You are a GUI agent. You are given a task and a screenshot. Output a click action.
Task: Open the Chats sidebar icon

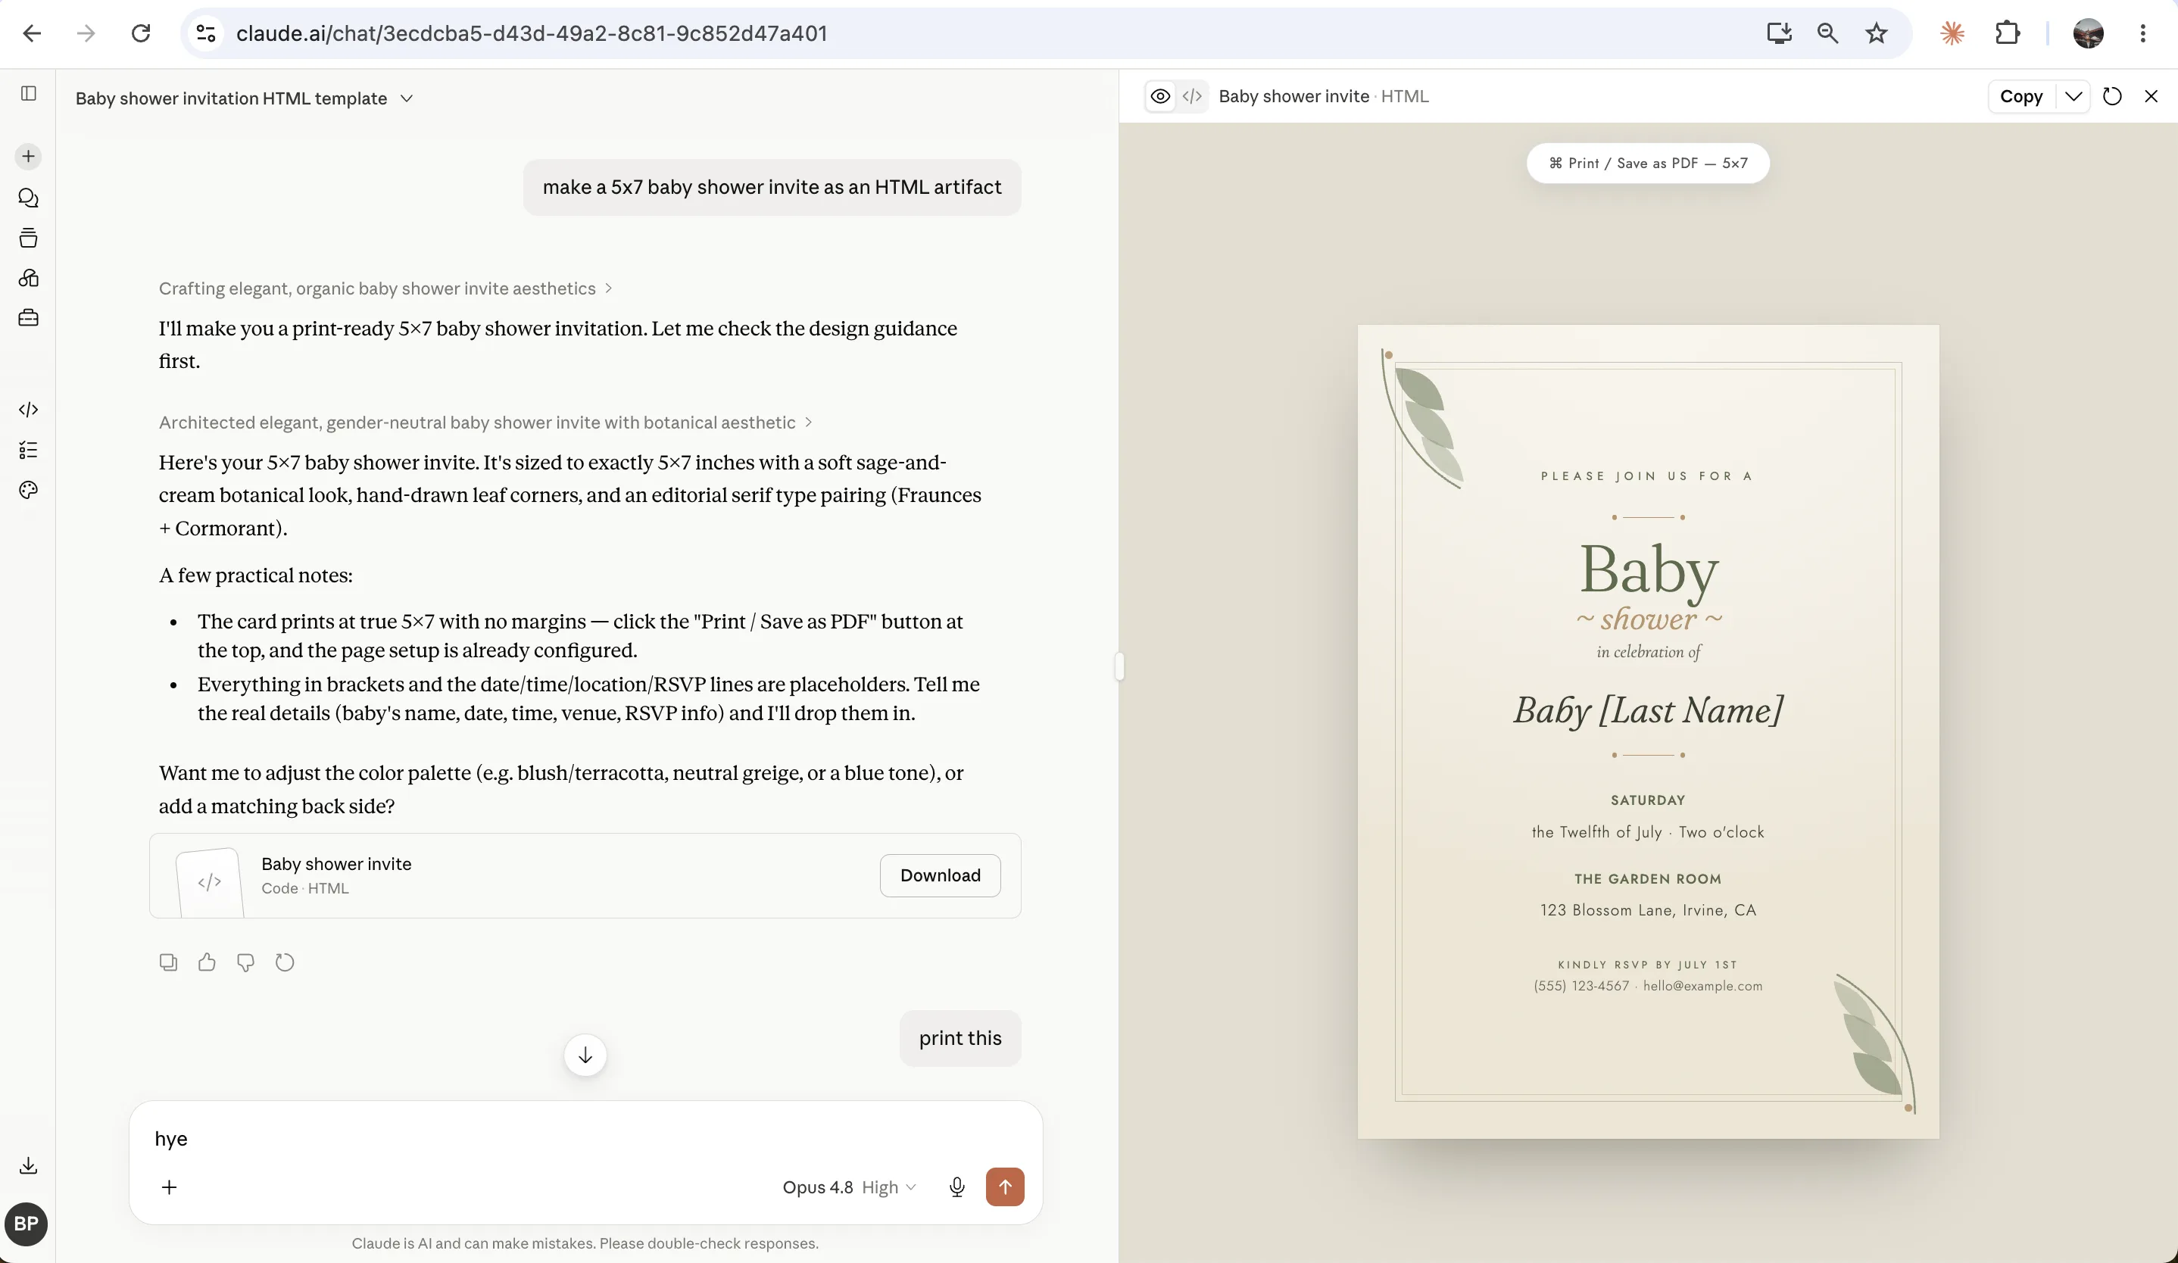[29, 198]
